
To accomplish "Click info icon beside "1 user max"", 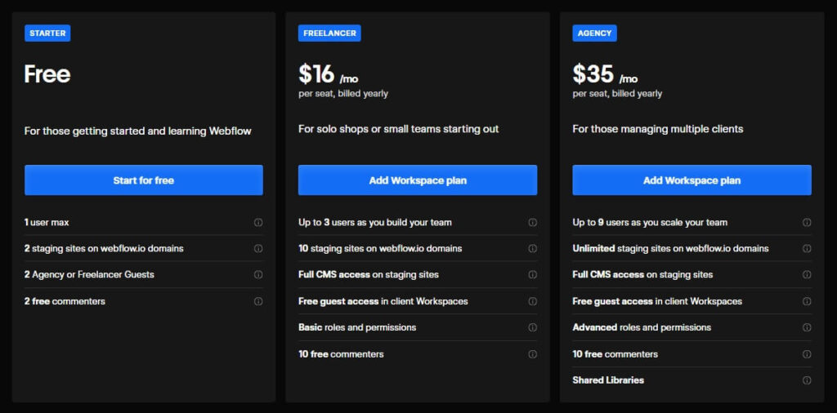I will (258, 222).
